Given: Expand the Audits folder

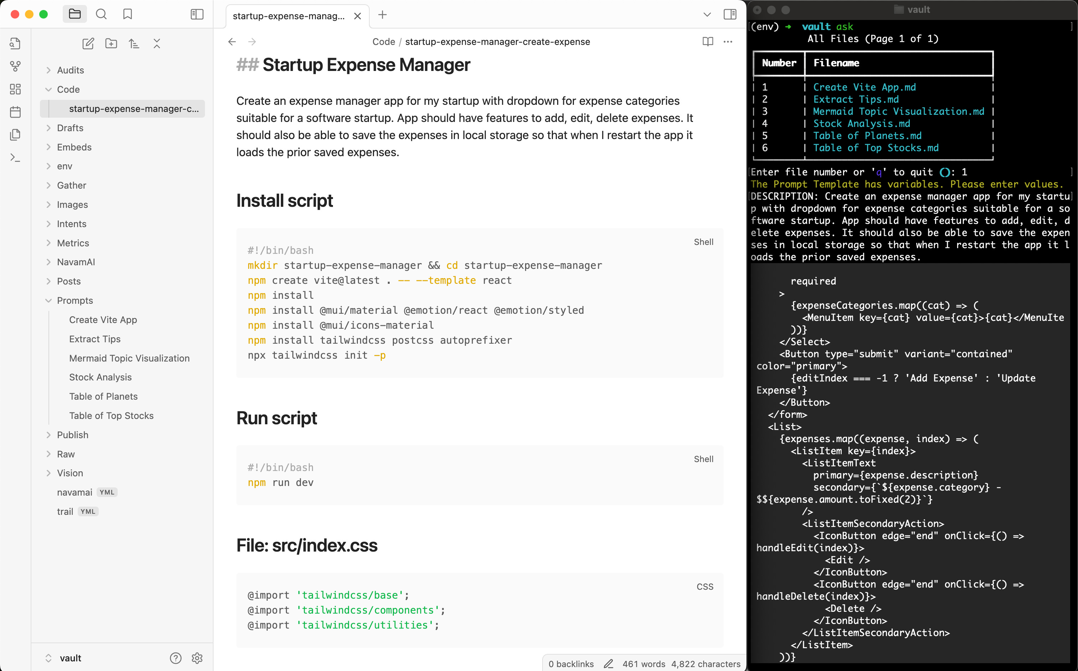Looking at the screenshot, I should point(70,70).
